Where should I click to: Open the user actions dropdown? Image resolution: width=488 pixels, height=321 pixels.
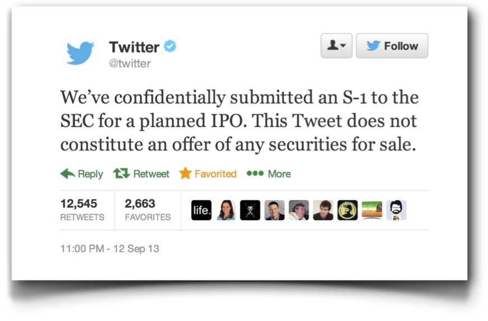click(x=336, y=46)
